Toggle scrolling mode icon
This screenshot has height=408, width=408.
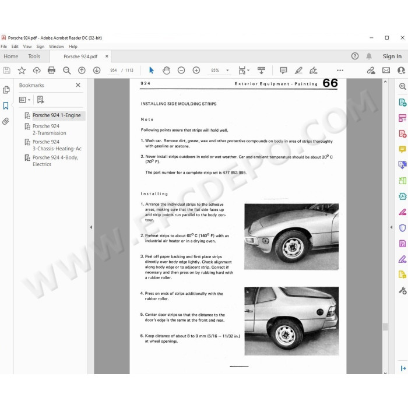pyautogui.click(x=261, y=71)
